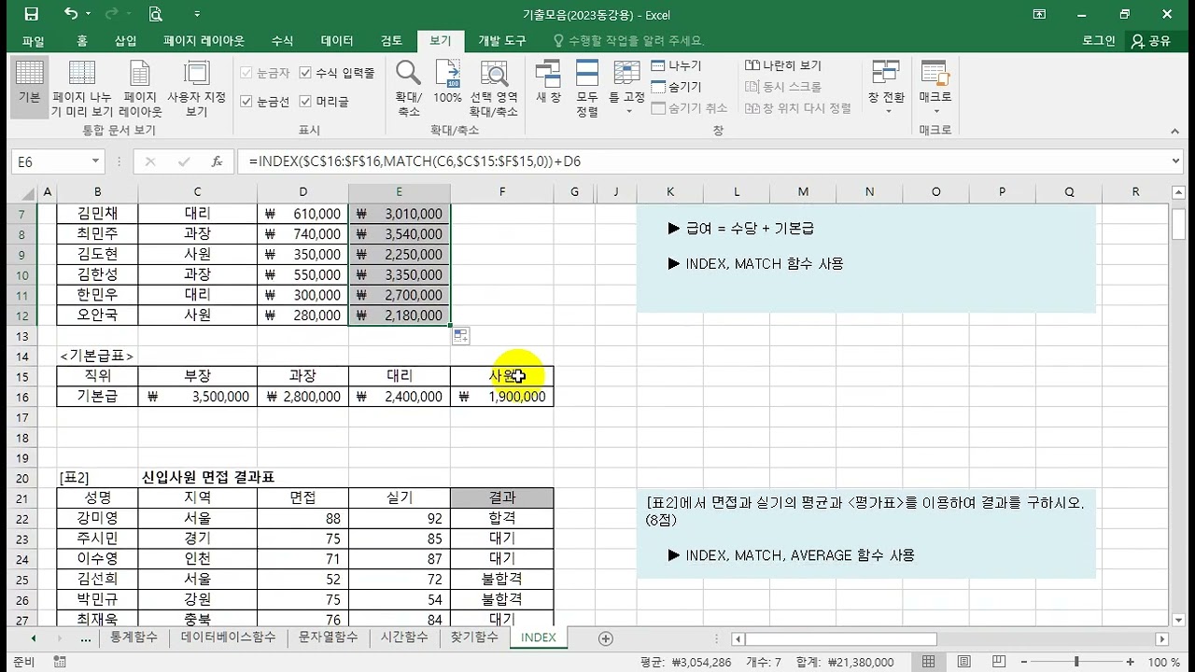Open the 홈 home tab
Viewport: 1195px width, 672px height.
(x=82, y=41)
